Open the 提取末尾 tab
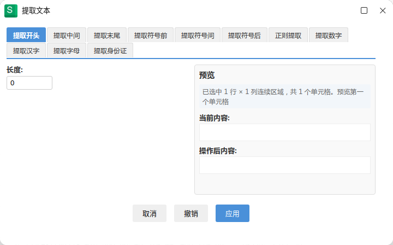The image size is (393, 245). point(107,35)
